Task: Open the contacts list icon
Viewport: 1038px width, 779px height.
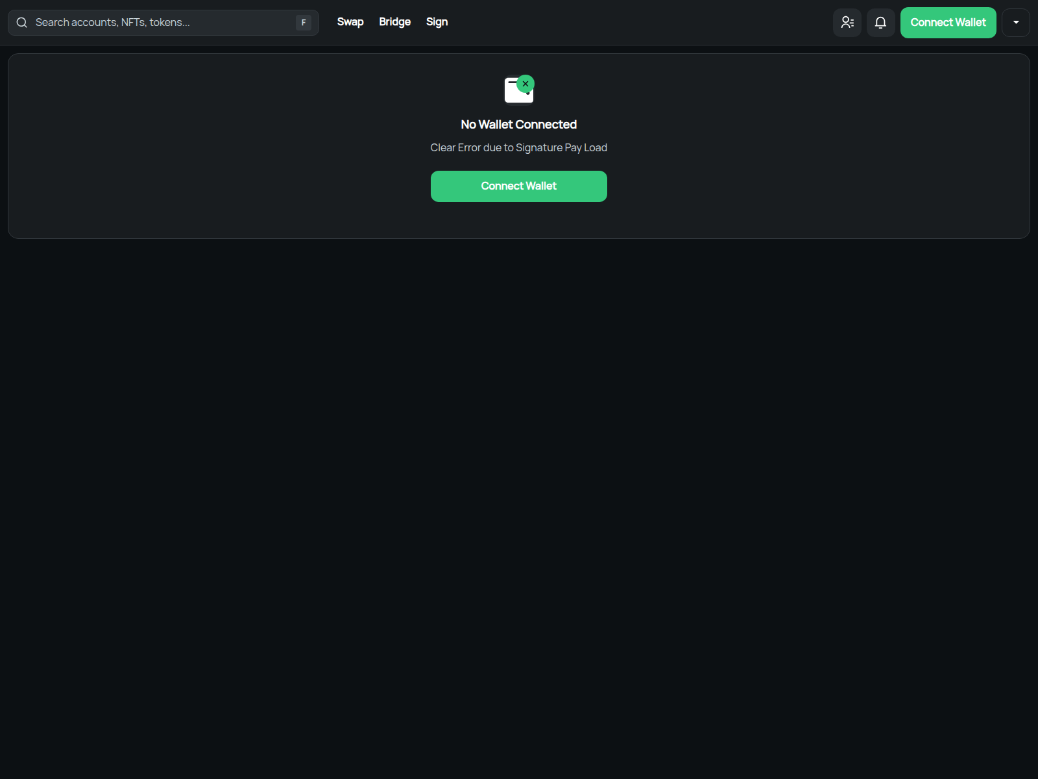Action: 847,23
